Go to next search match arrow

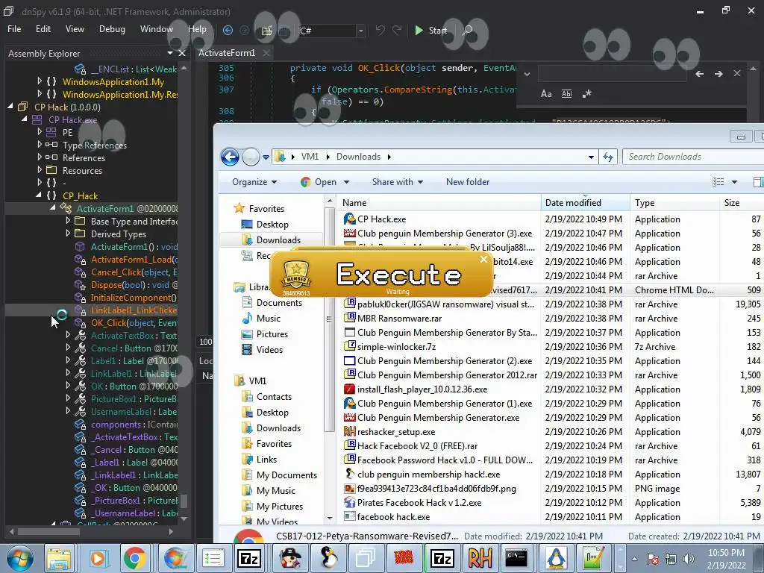(x=718, y=74)
